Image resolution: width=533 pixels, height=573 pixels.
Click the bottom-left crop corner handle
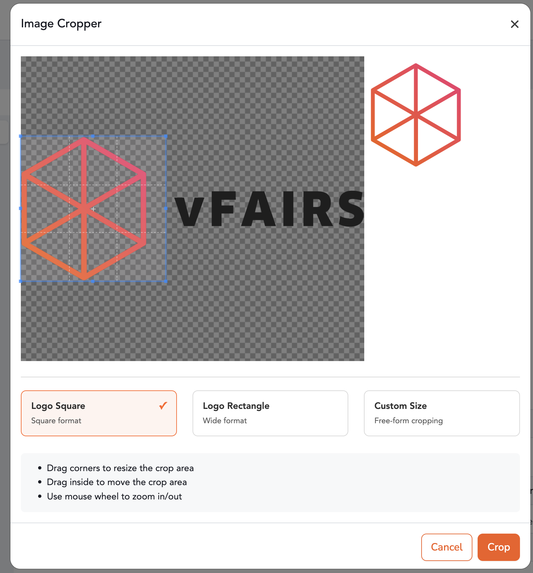21,281
